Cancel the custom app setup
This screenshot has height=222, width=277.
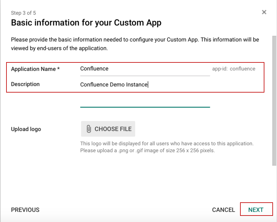pyautogui.click(x=223, y=210)
